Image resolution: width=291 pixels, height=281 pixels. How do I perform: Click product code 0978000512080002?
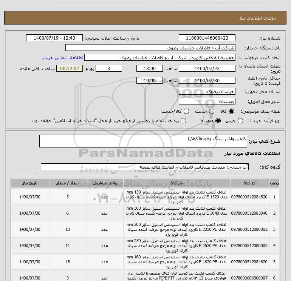249,229
